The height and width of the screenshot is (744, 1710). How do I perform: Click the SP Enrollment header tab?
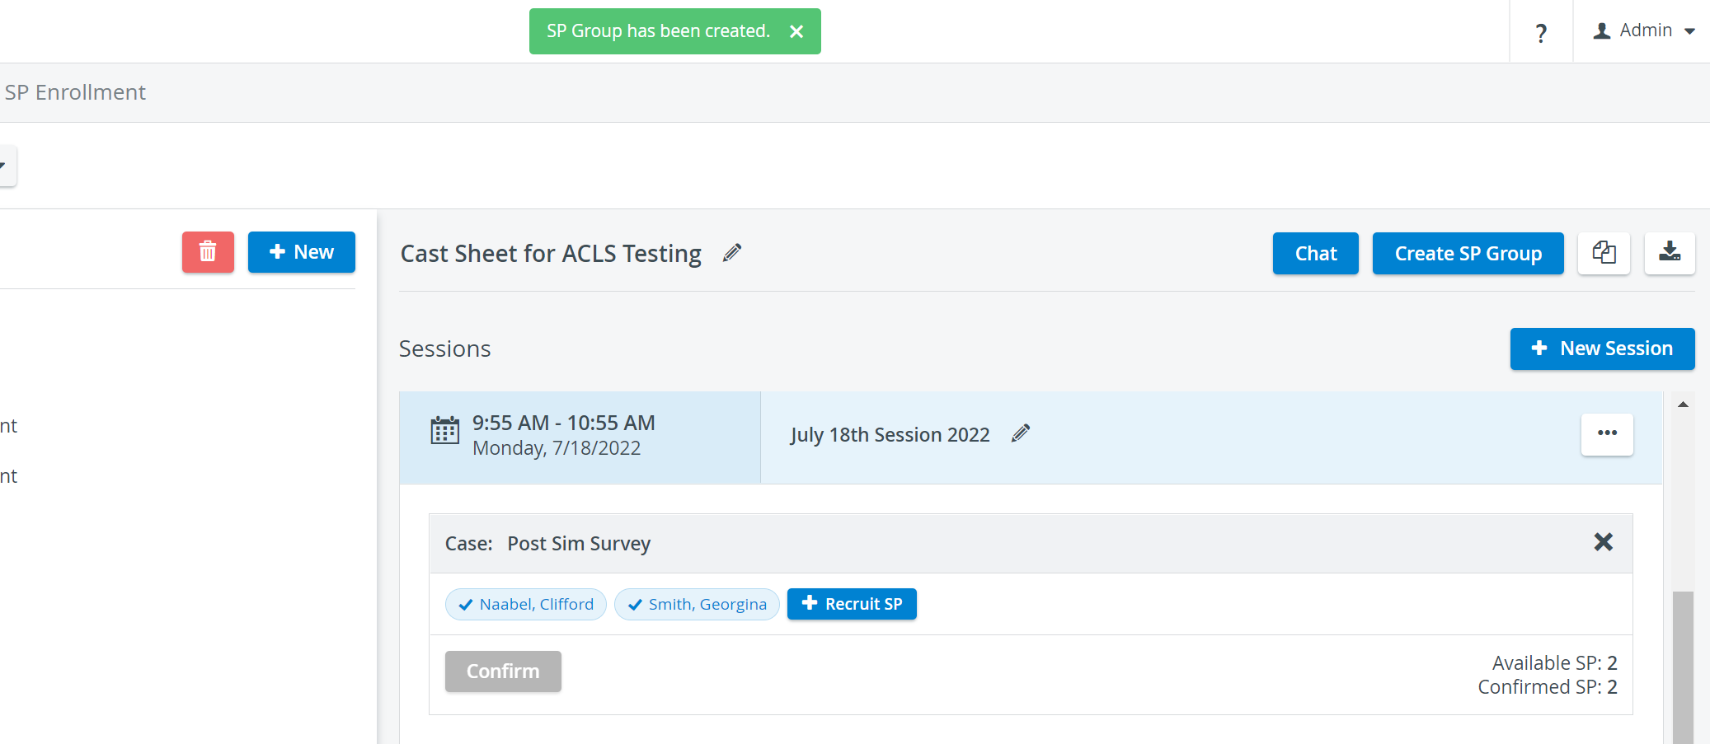pos(75,92)
